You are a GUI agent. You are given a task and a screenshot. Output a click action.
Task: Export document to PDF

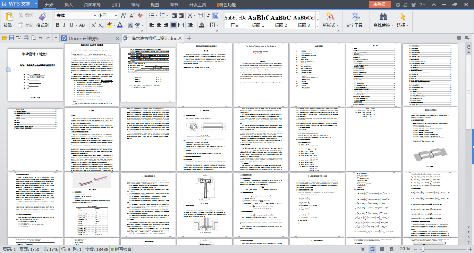pos(19,38)
